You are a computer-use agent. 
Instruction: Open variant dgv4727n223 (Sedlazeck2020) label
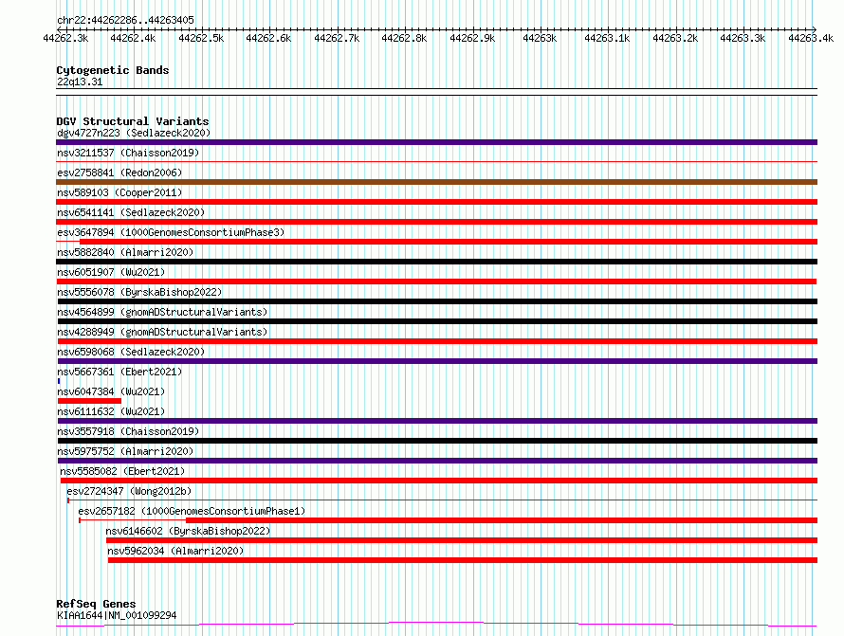click(134, 133)
